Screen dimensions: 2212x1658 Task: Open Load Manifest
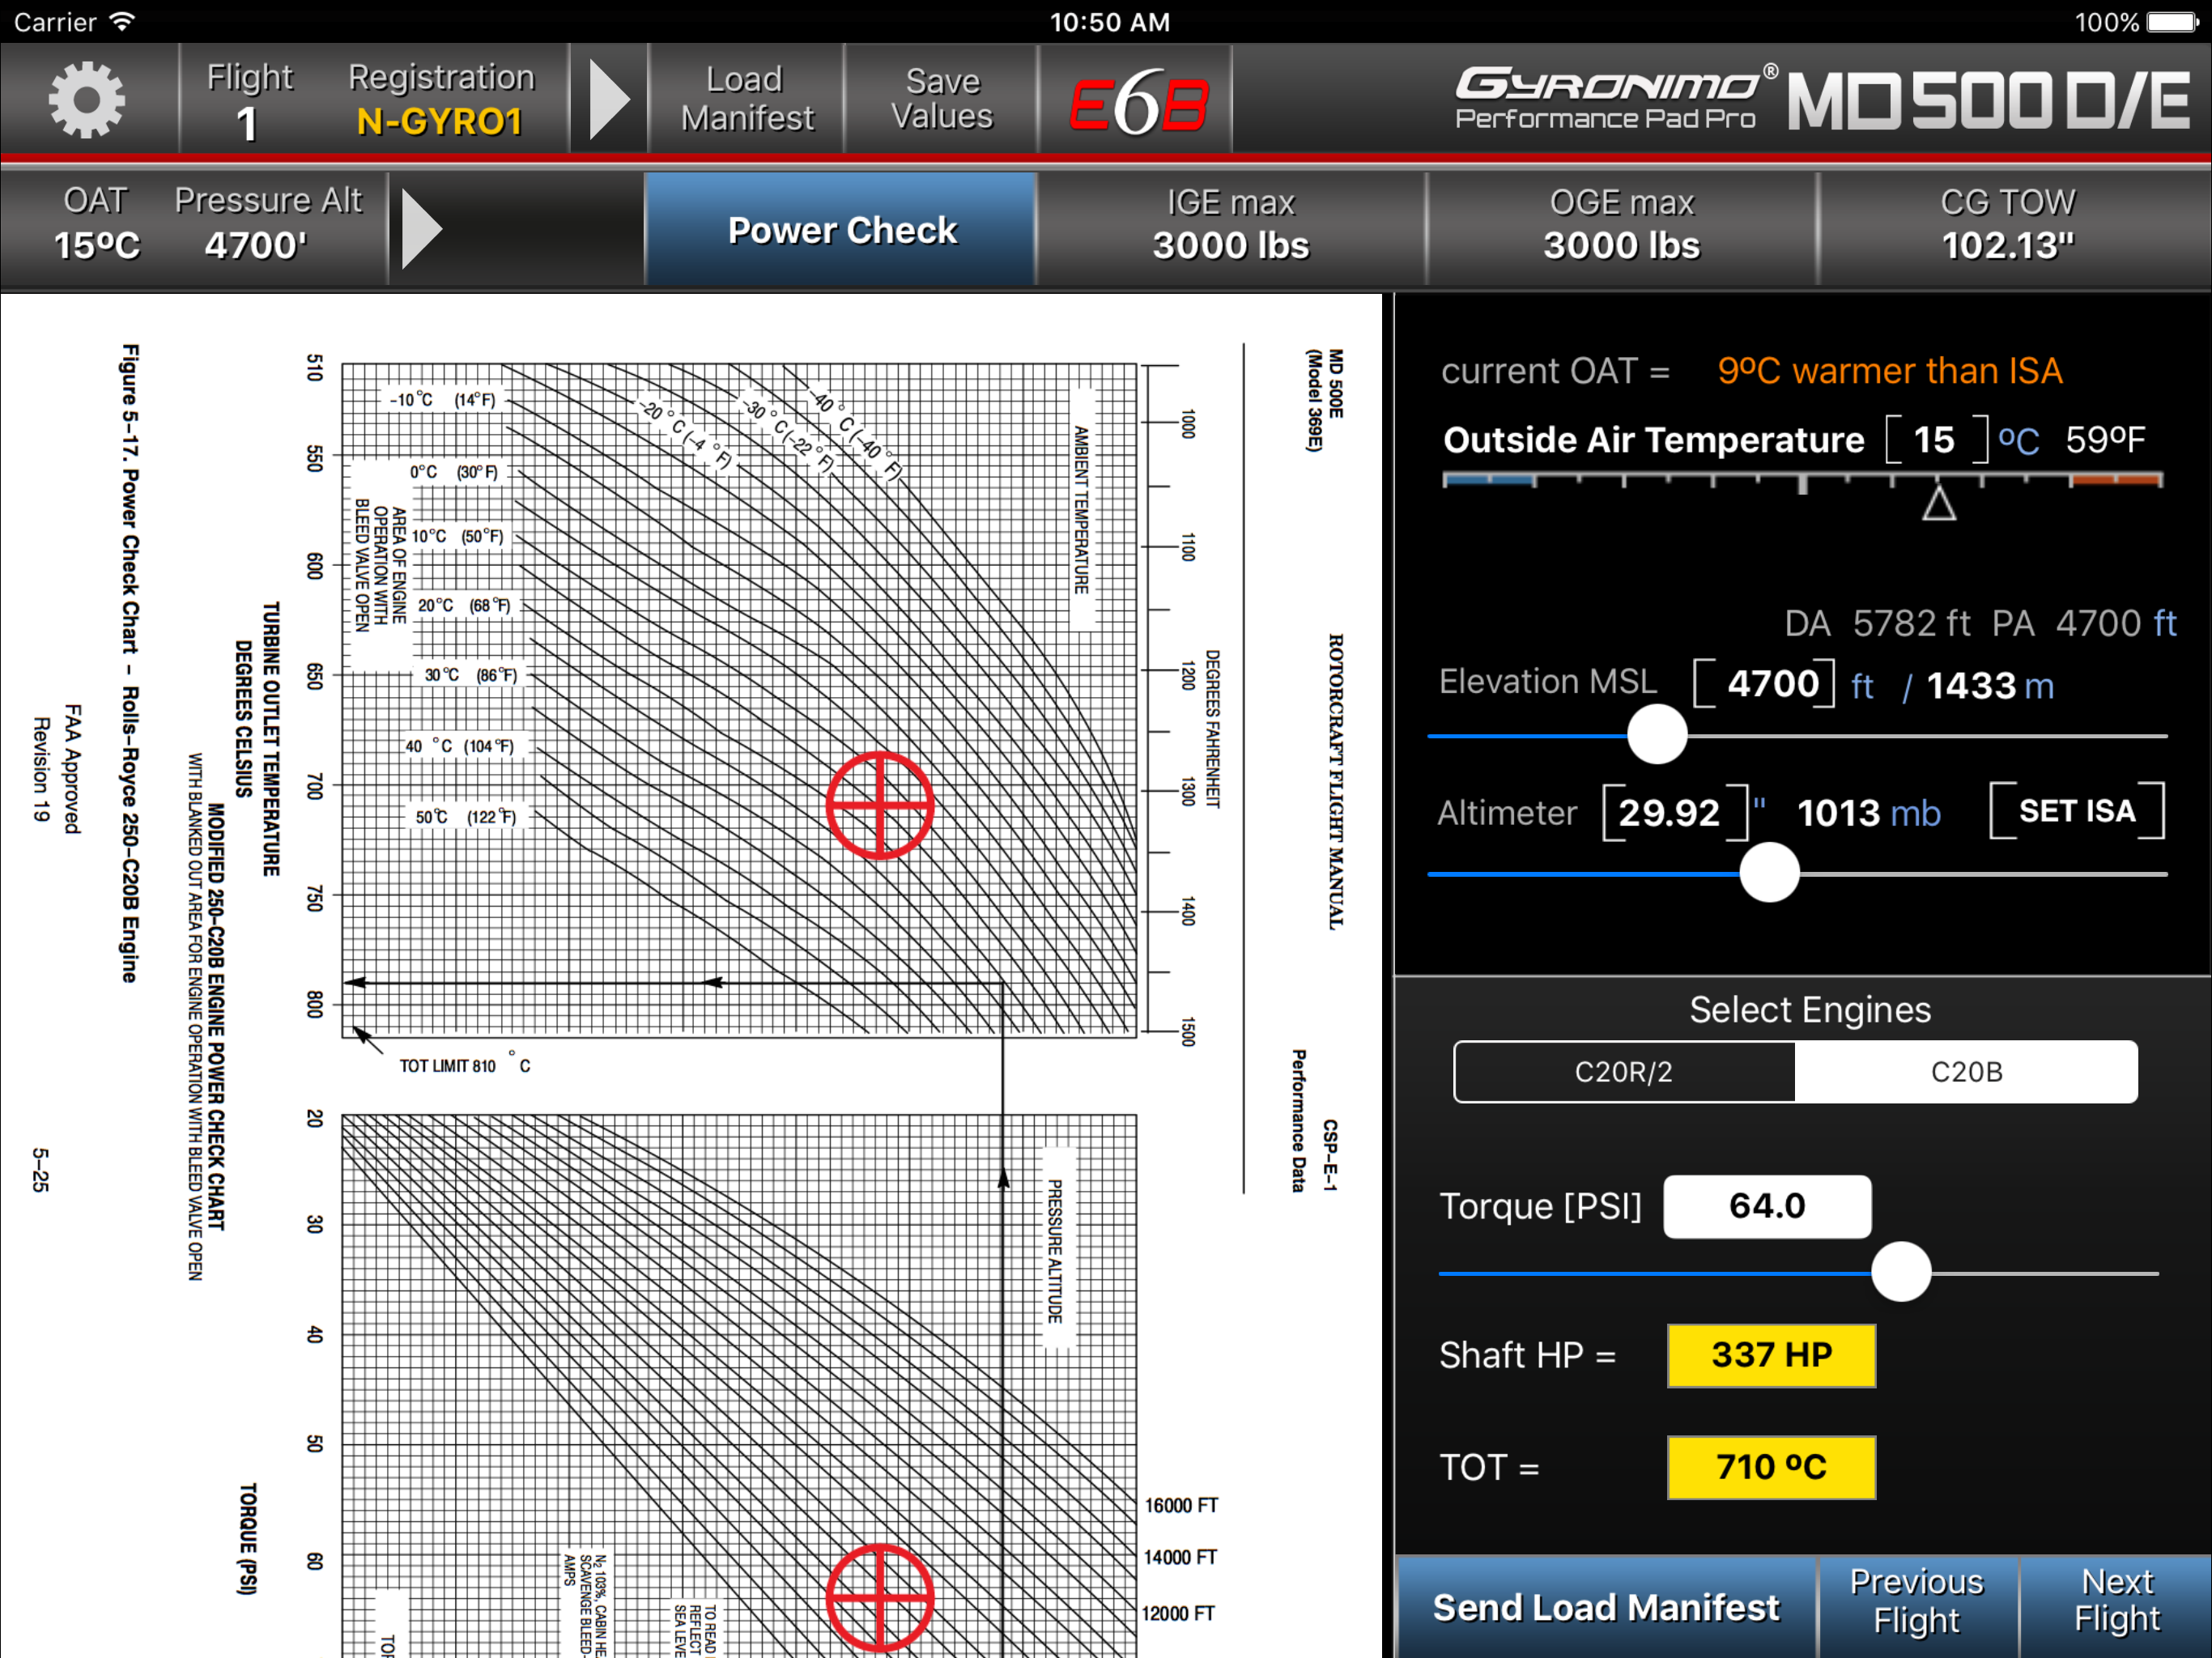point(746,98)
